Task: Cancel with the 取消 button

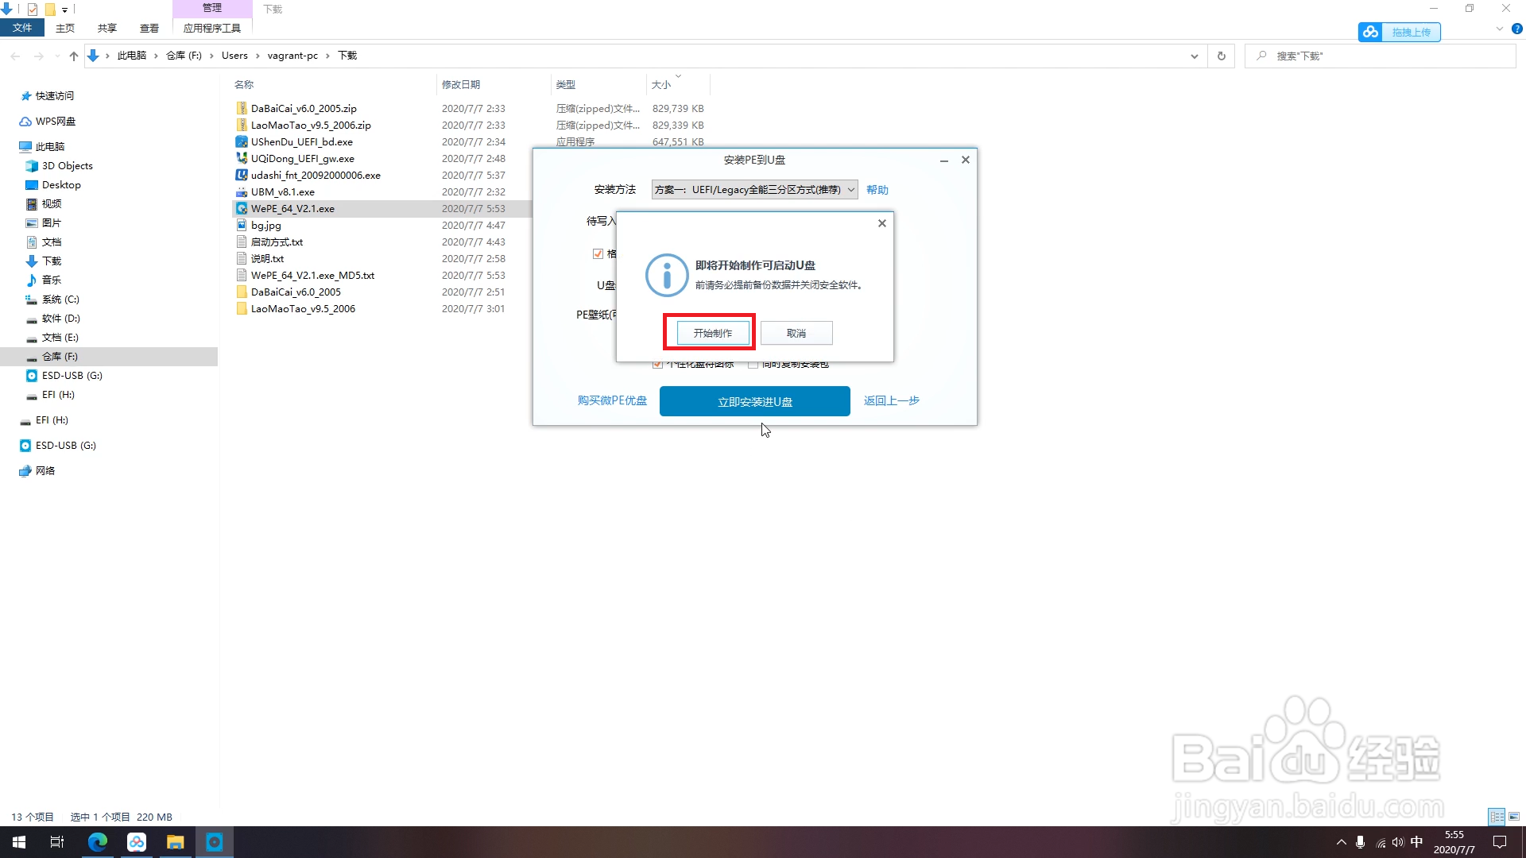Action: (796, 333)
